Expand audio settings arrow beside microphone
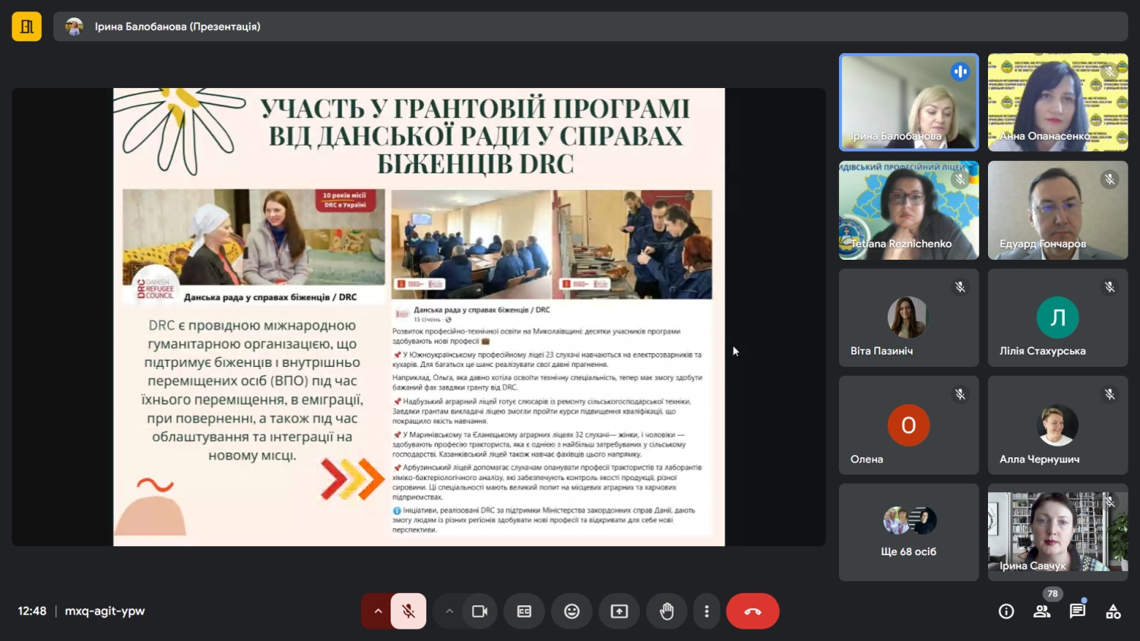 tap(378, 611)
